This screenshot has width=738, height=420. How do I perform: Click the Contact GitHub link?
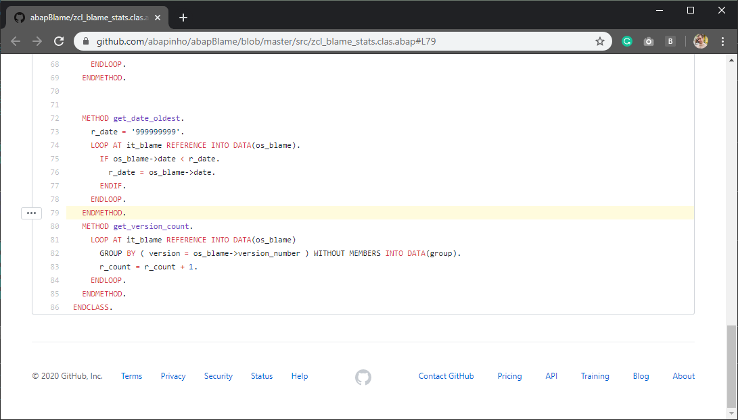446,376
